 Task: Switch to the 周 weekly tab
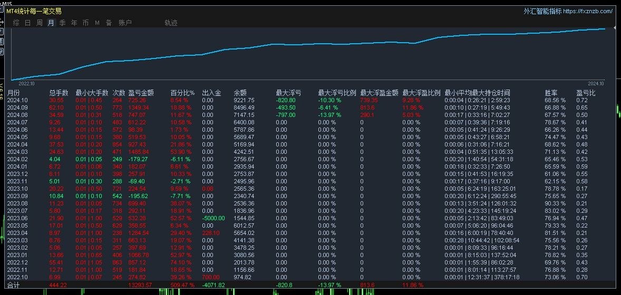[x=39, y=23]
